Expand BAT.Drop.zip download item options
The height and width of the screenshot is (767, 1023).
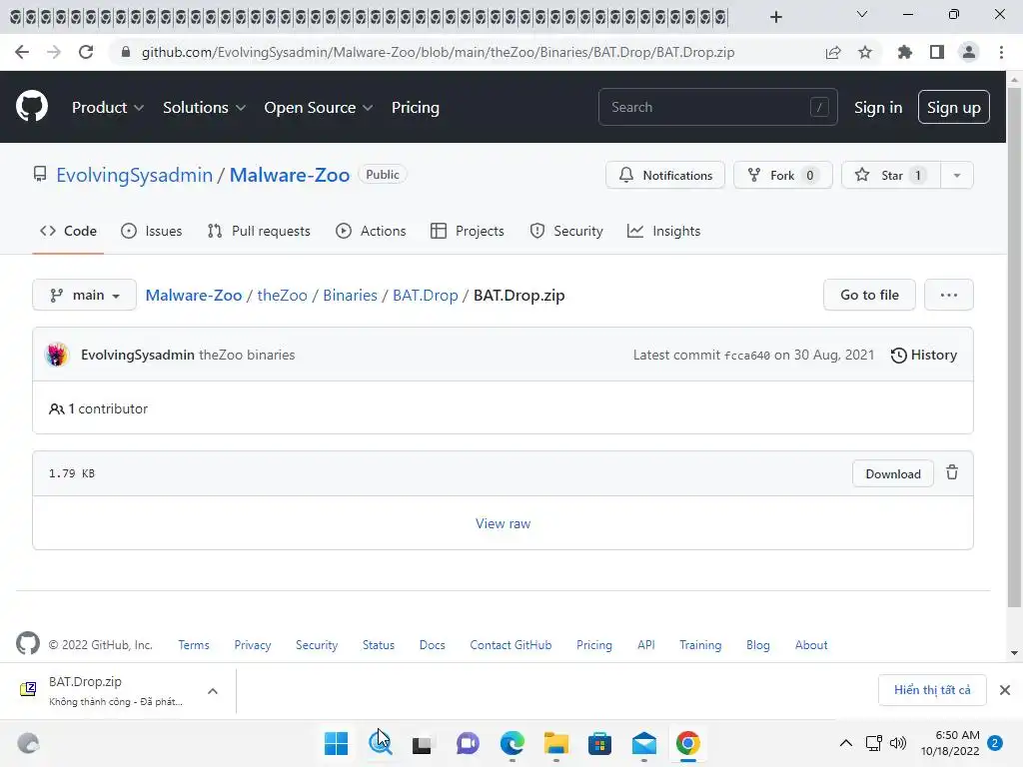point(213,691)
